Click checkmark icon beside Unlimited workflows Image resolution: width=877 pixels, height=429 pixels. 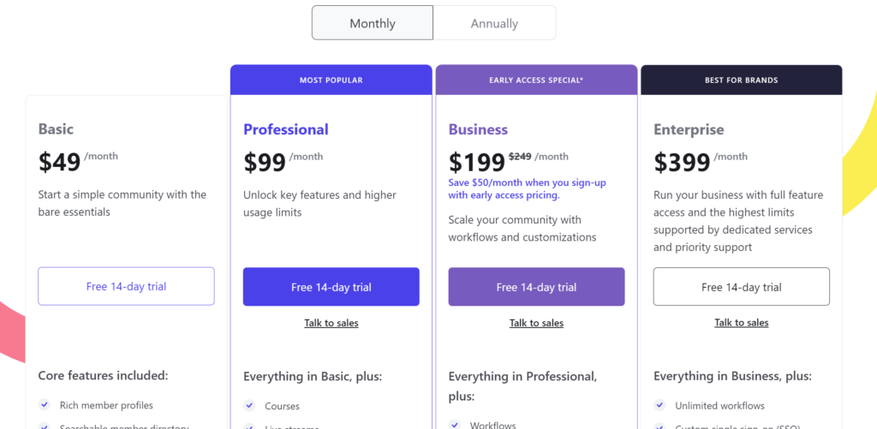tap(660, 405)
